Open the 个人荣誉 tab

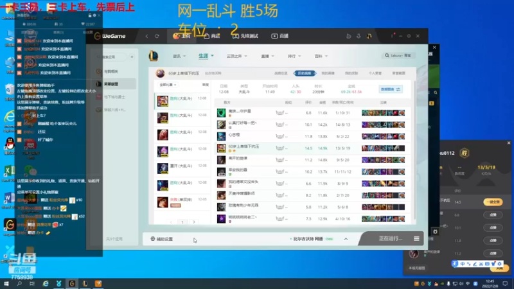[375, 73]
